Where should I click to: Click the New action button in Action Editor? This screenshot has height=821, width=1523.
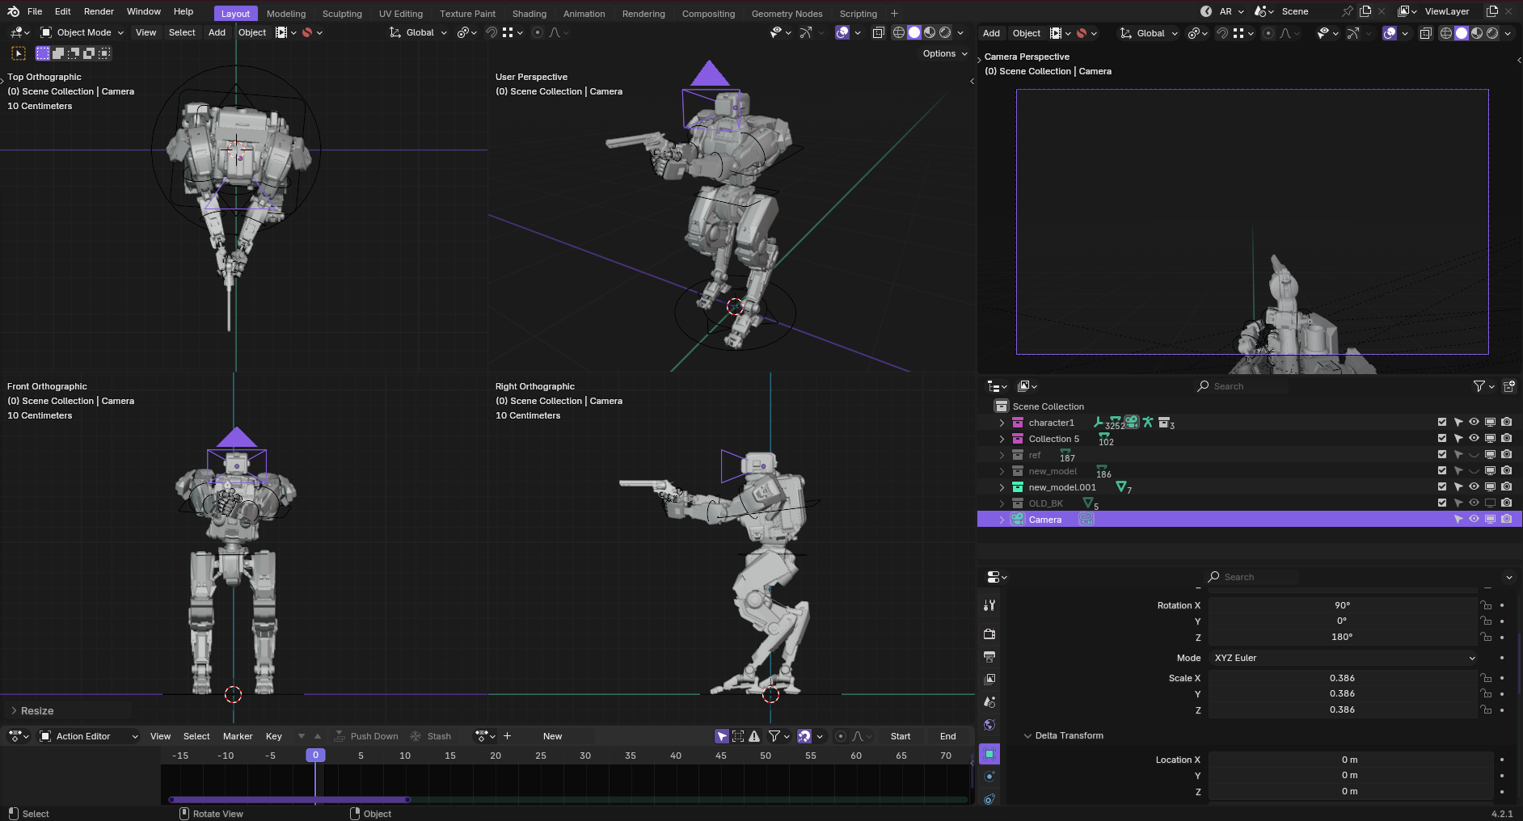(552, 736)
